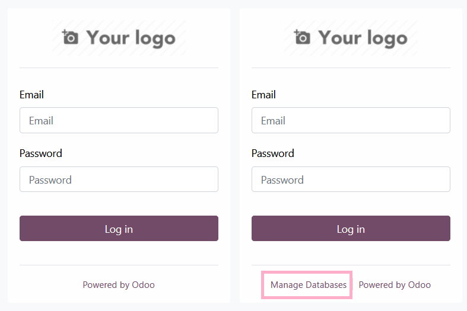Click the camera icon in the left form's logo
467x311 pixels.
[70, 37]
